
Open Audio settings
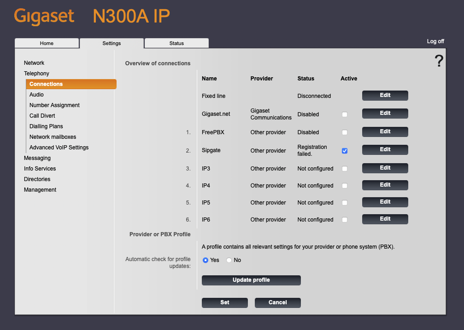pyautogui.click(x=36, y=95)
